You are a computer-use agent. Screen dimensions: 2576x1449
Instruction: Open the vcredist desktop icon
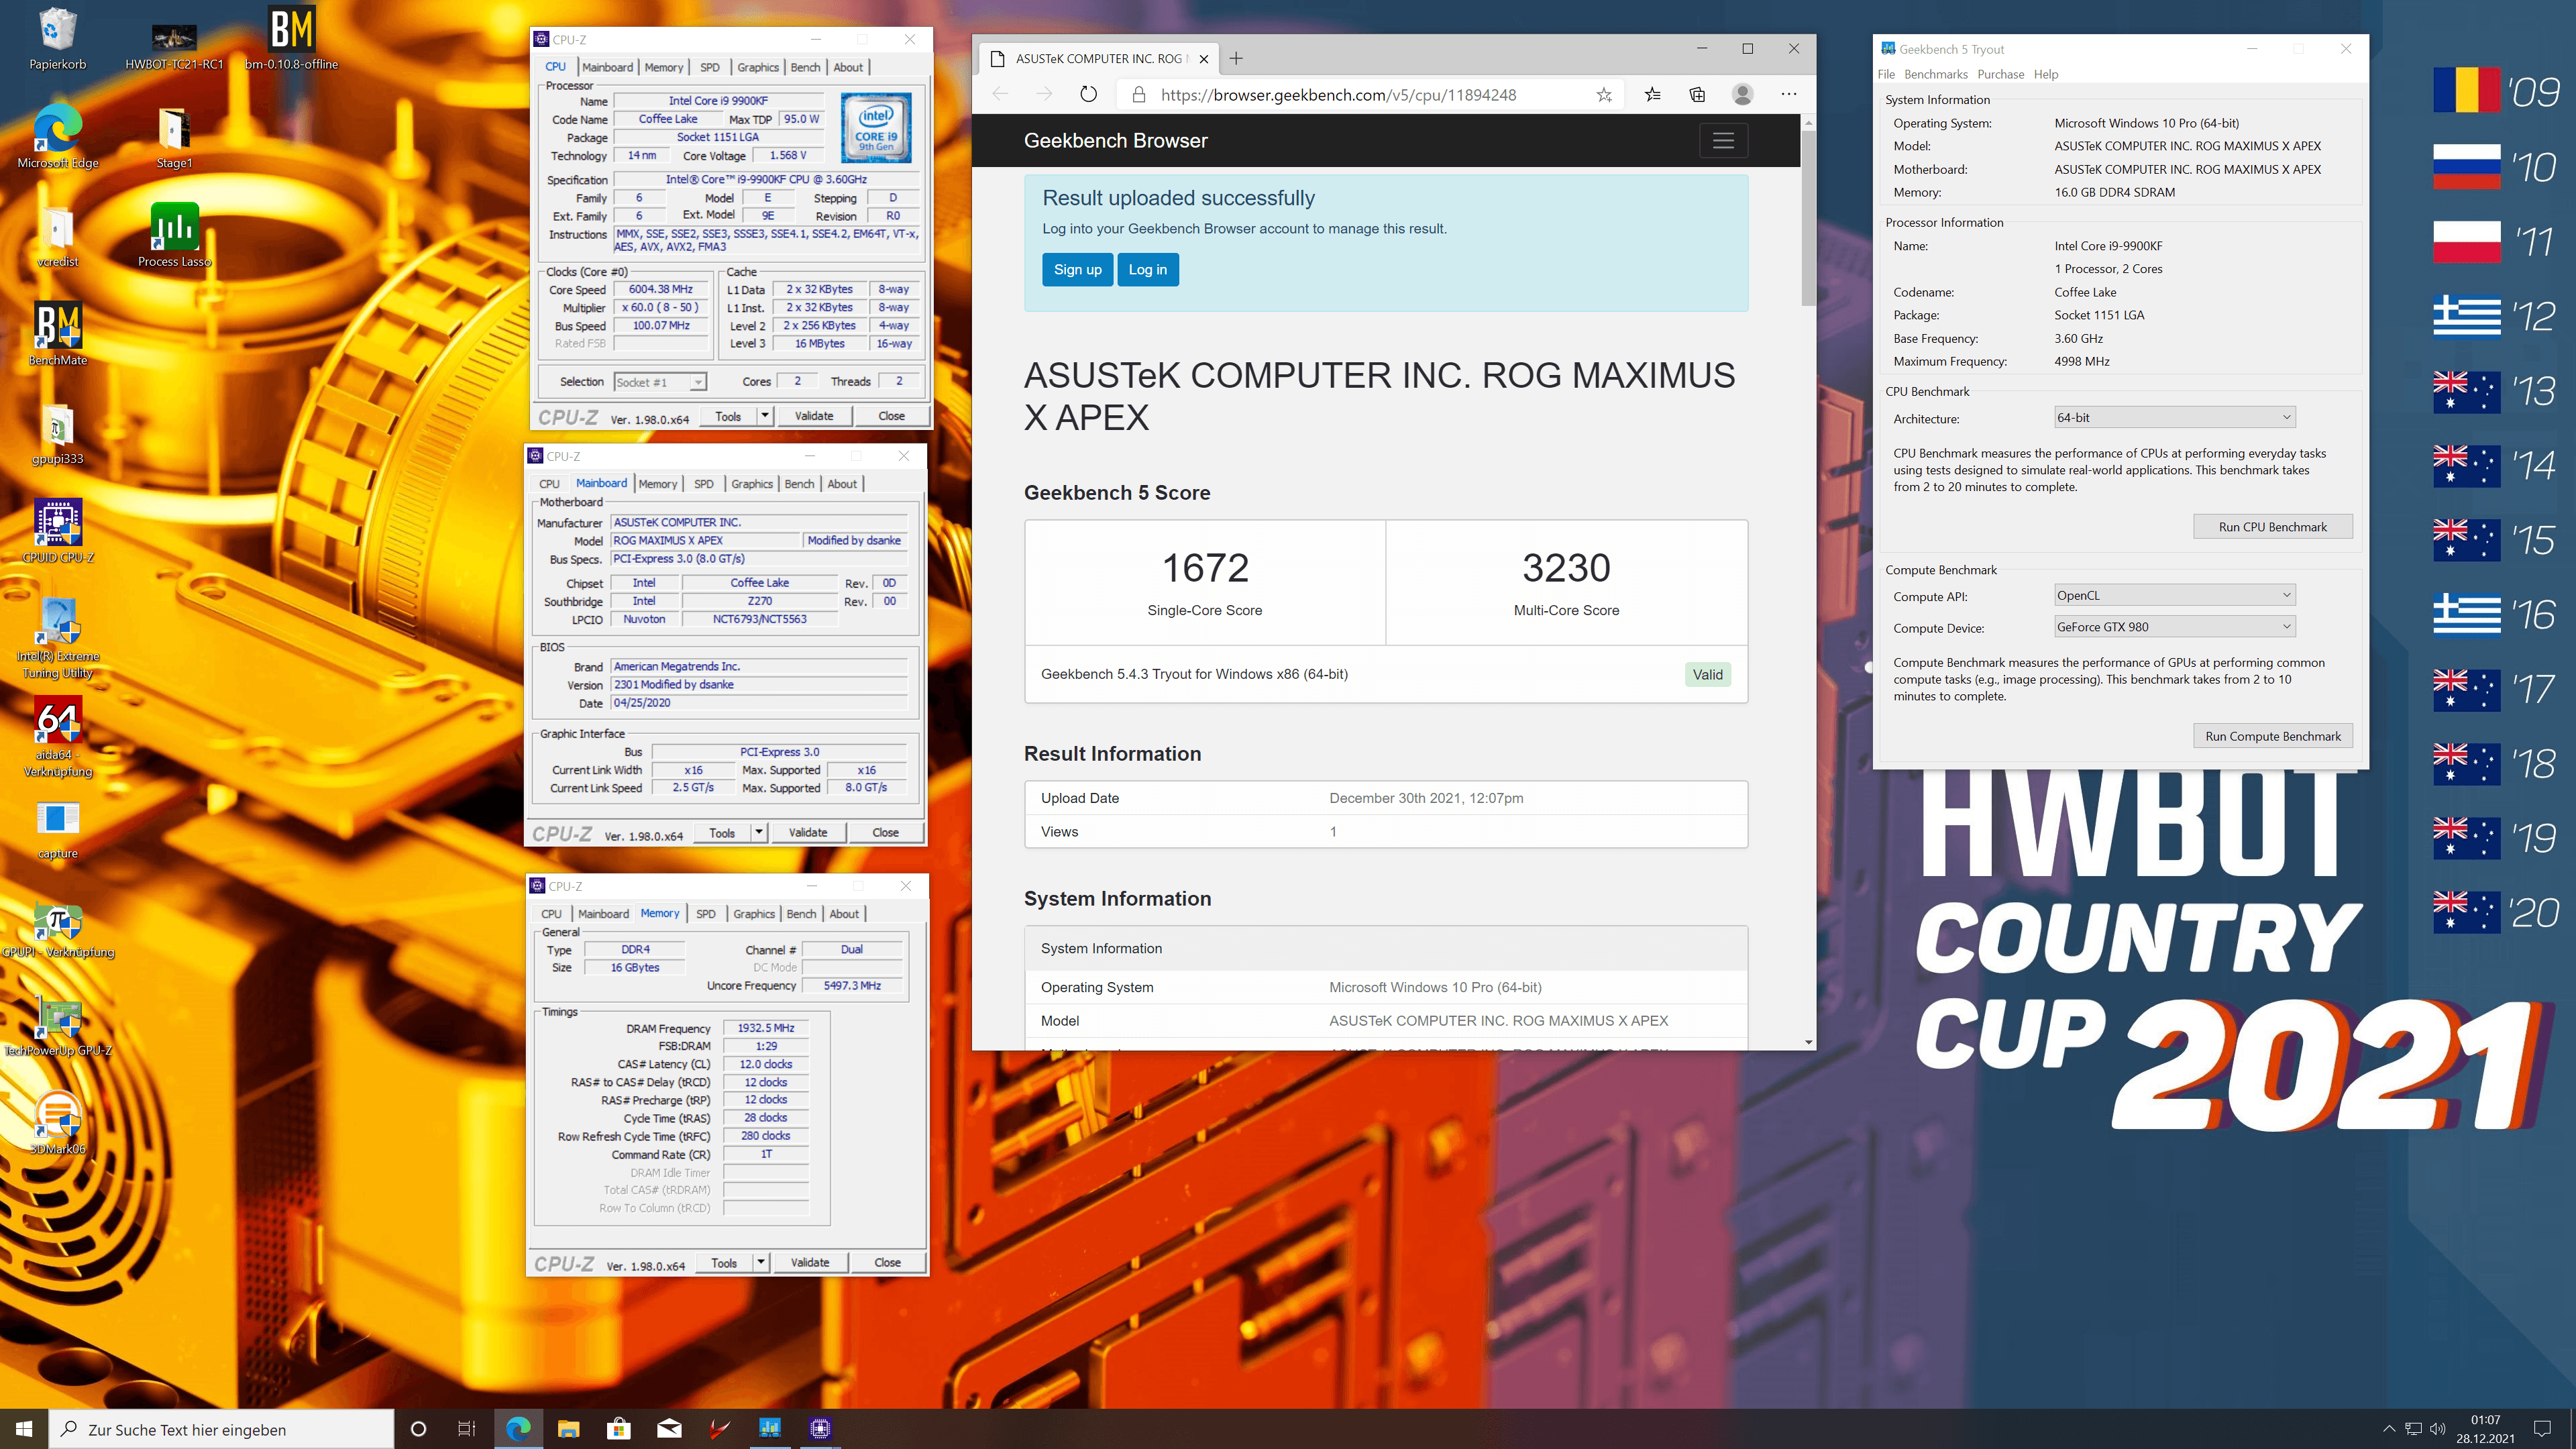pos(58,236)
